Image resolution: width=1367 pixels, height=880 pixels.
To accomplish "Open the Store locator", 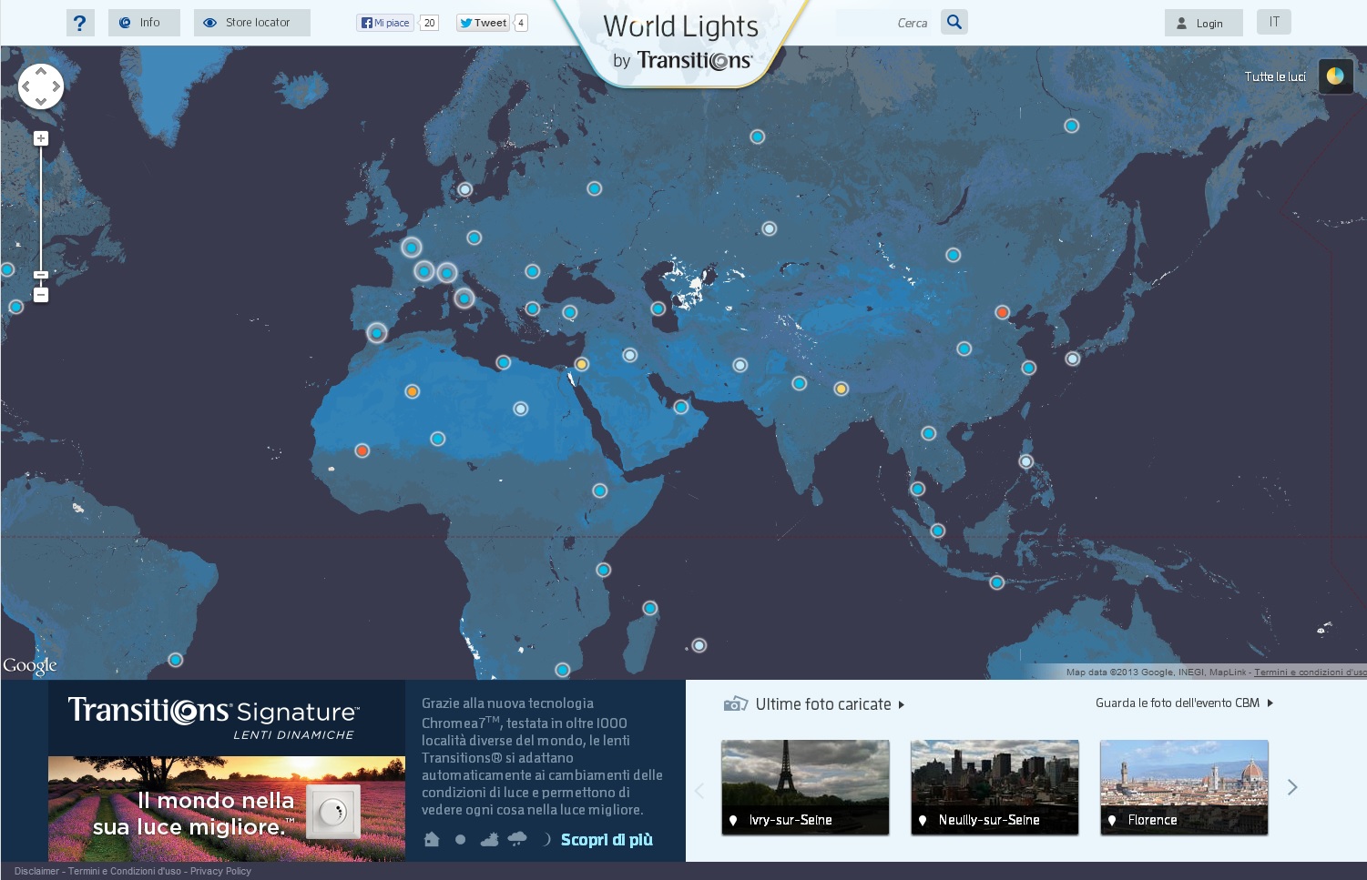I will pos(252,23).
